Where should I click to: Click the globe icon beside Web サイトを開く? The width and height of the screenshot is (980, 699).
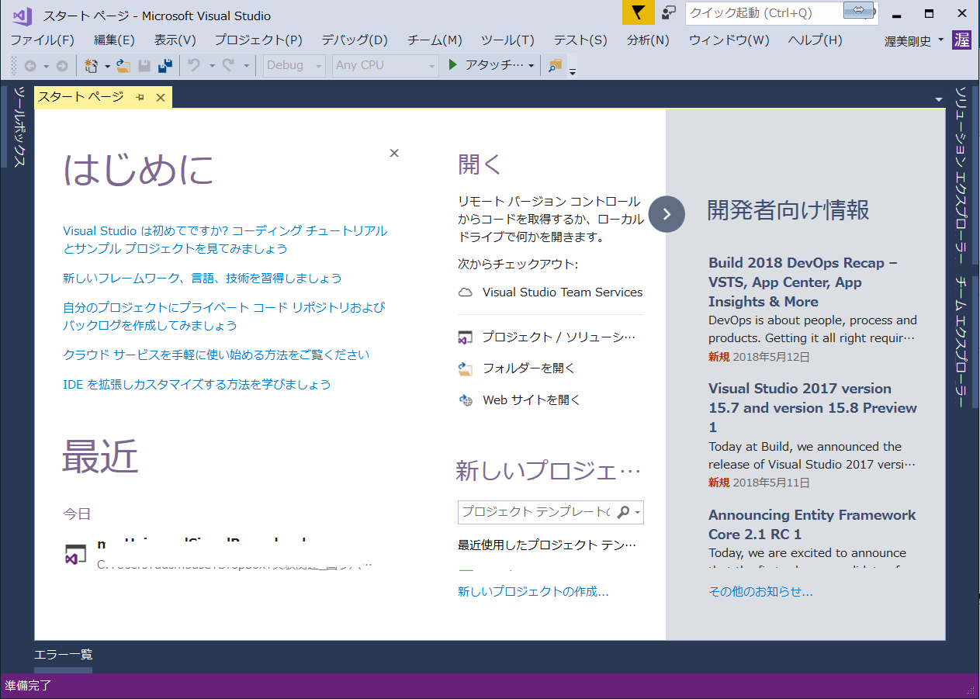click(466, 400)
